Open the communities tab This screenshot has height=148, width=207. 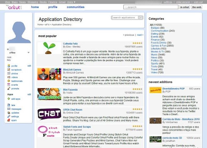point(76,7)
